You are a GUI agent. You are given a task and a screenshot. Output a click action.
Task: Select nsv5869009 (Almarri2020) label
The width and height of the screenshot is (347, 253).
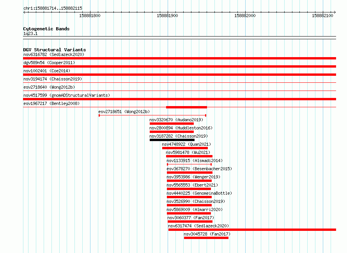pos(195,209)
